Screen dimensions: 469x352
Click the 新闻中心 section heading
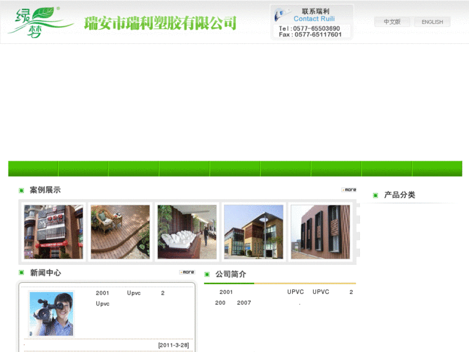coord(45,273)
